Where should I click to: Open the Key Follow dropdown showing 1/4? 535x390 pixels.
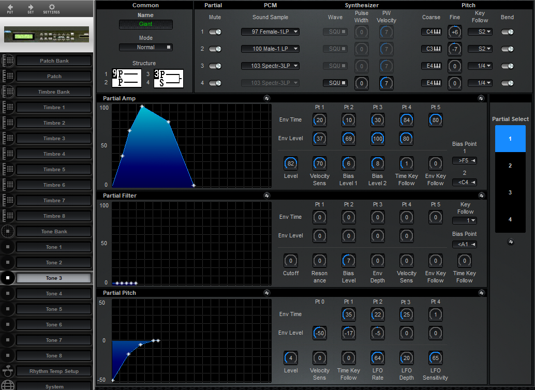[x=480, y=66]
